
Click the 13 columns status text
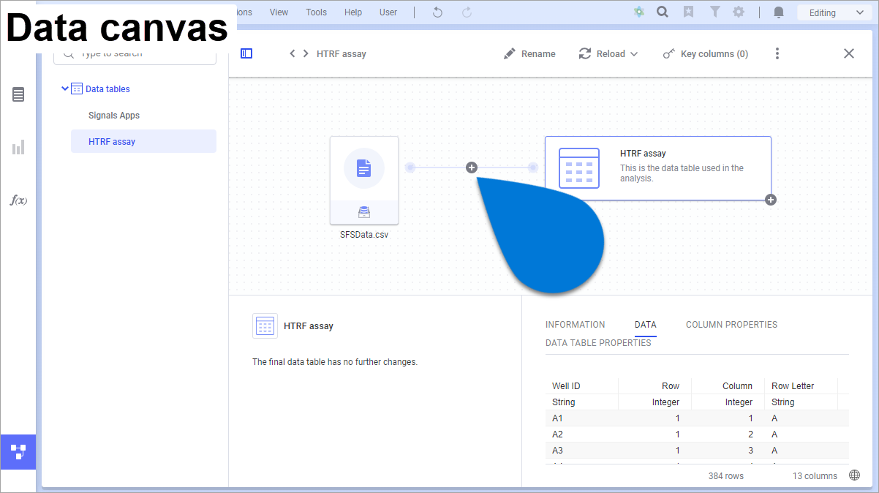815,476
